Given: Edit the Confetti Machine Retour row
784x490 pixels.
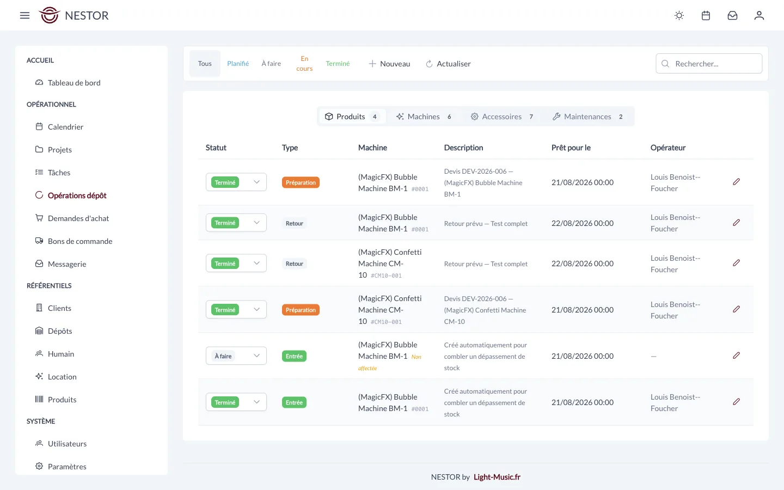Looking at the screenshot, I should pyautogui.click(x=736, y=263).
